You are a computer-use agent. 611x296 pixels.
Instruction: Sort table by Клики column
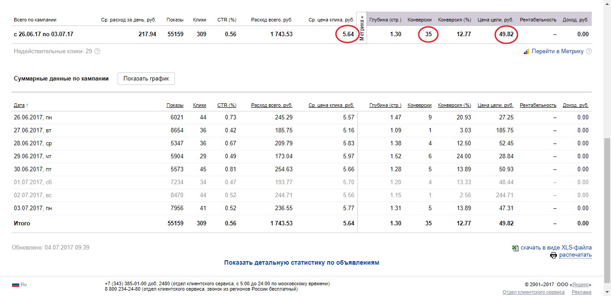199,106
